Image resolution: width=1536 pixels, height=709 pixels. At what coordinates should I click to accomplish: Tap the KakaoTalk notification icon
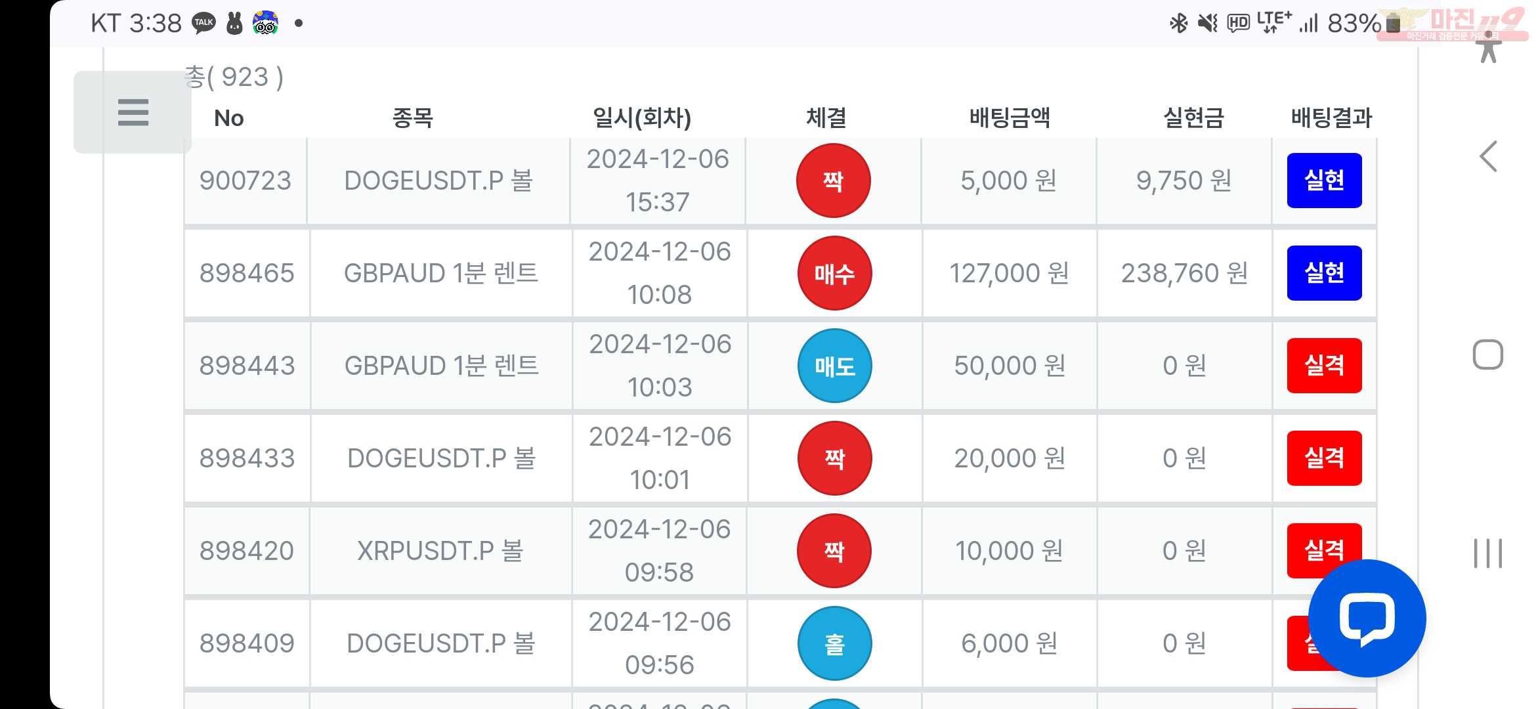coord(203,24)
